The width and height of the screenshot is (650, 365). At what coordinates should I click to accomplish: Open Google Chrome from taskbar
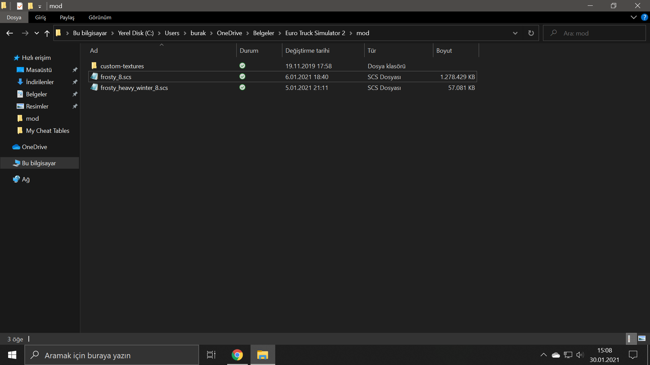click(237, 355)
